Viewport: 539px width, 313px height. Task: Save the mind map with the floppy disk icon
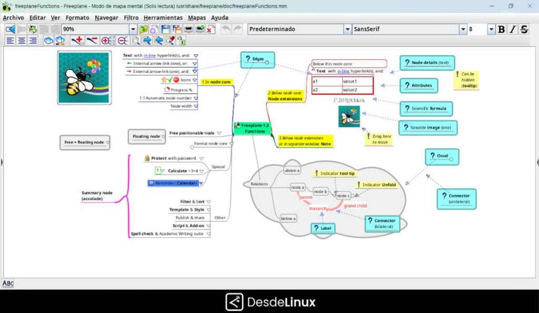(x=165, y=29)
